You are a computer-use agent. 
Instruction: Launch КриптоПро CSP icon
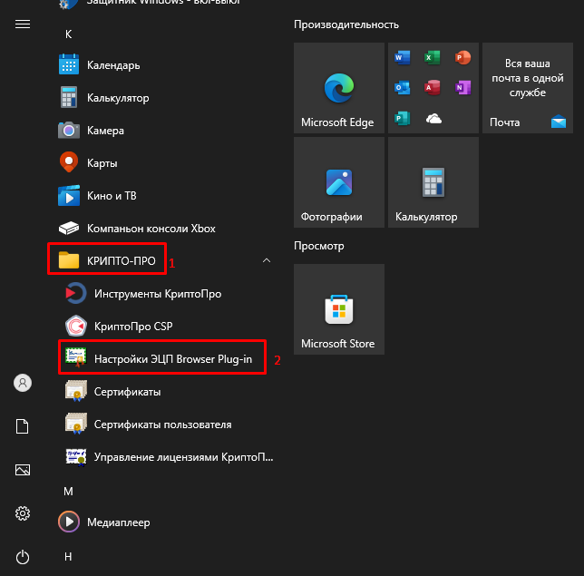(x=76, y=326)
